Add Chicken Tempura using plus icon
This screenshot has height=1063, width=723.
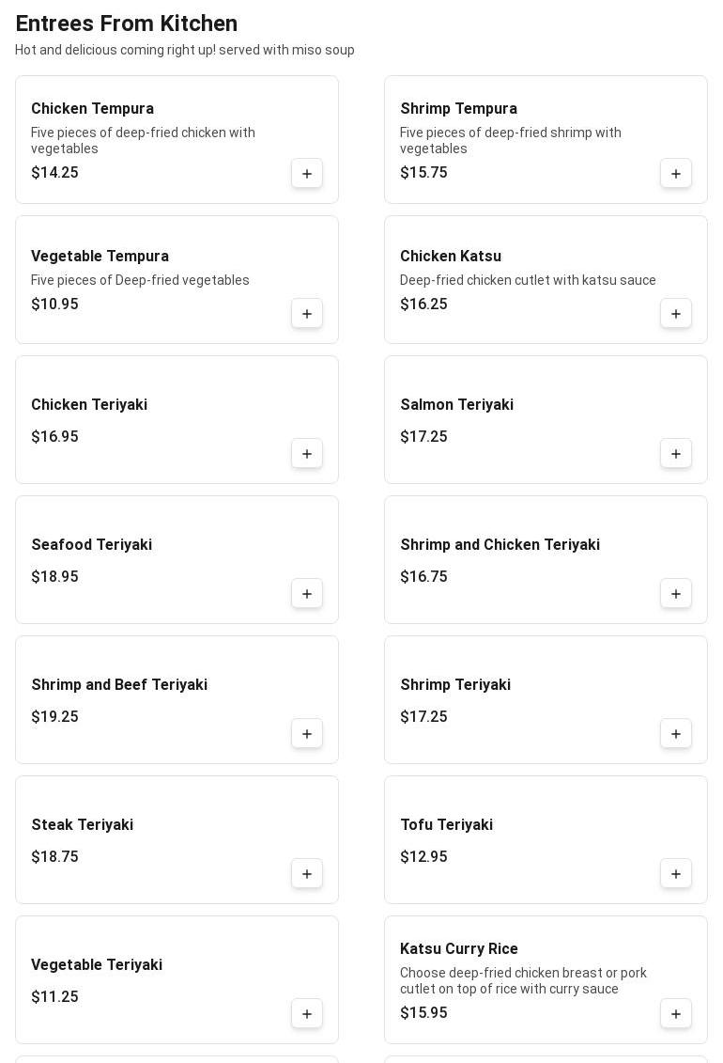point(307,174)
